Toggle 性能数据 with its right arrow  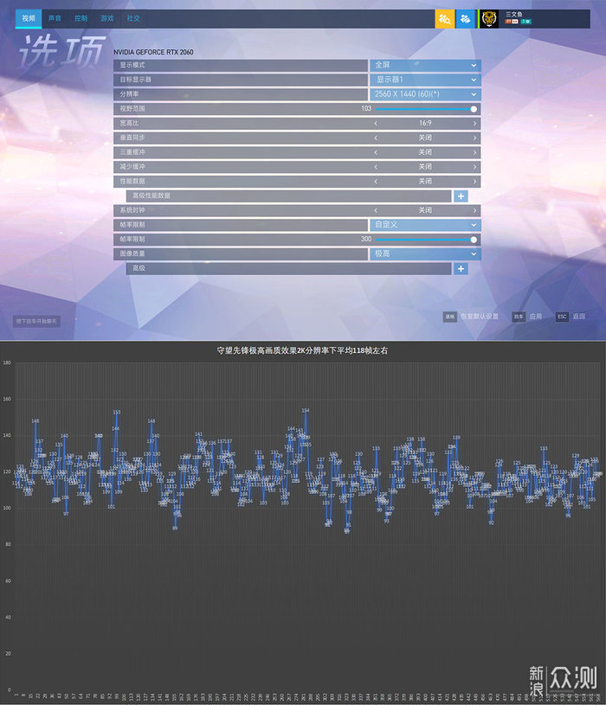click(x=474, y=181)
